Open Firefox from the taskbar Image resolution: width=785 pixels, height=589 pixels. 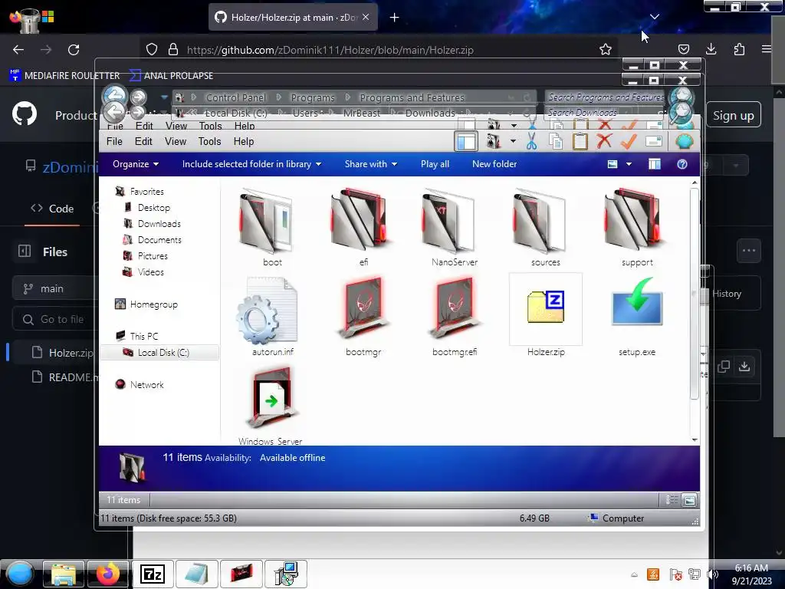point(108,574)
